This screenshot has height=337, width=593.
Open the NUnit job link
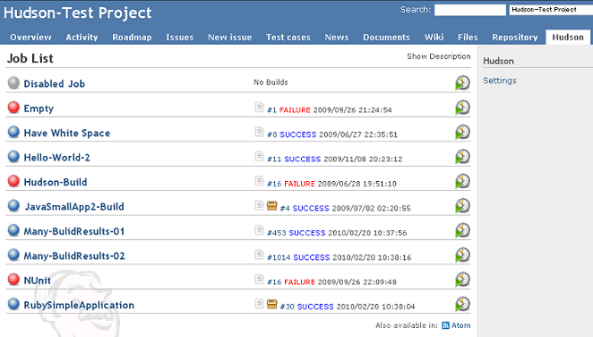click(x=37, y=281)
